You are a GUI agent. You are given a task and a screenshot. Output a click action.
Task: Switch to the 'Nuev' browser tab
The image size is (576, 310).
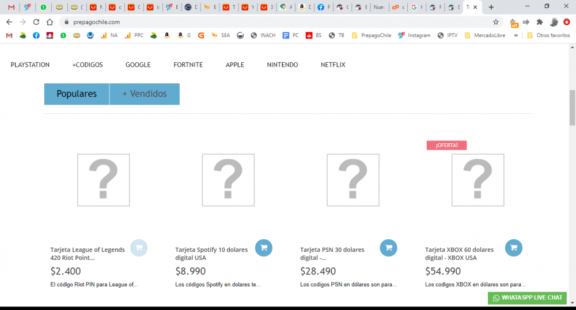(379, 7)
